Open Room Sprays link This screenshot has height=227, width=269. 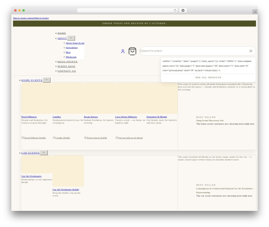tap(91, 117)
